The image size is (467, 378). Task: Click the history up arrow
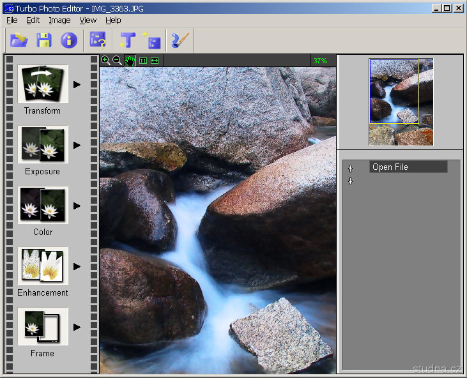350,169
